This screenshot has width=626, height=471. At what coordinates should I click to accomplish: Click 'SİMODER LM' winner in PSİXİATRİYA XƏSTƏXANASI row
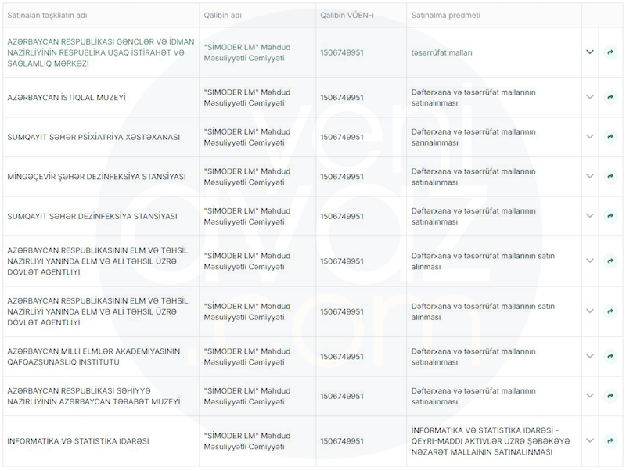point(247,137)
